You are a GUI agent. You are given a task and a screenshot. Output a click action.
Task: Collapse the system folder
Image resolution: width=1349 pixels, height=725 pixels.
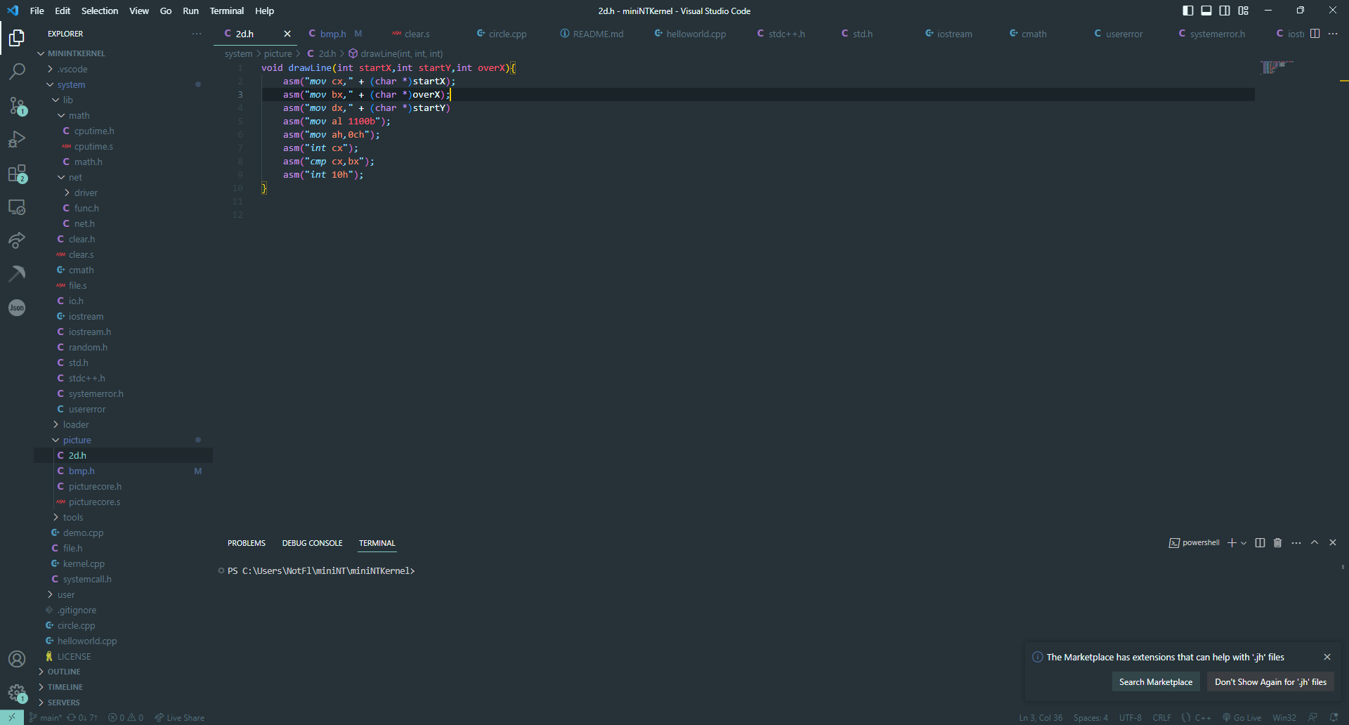pos(50,84)
